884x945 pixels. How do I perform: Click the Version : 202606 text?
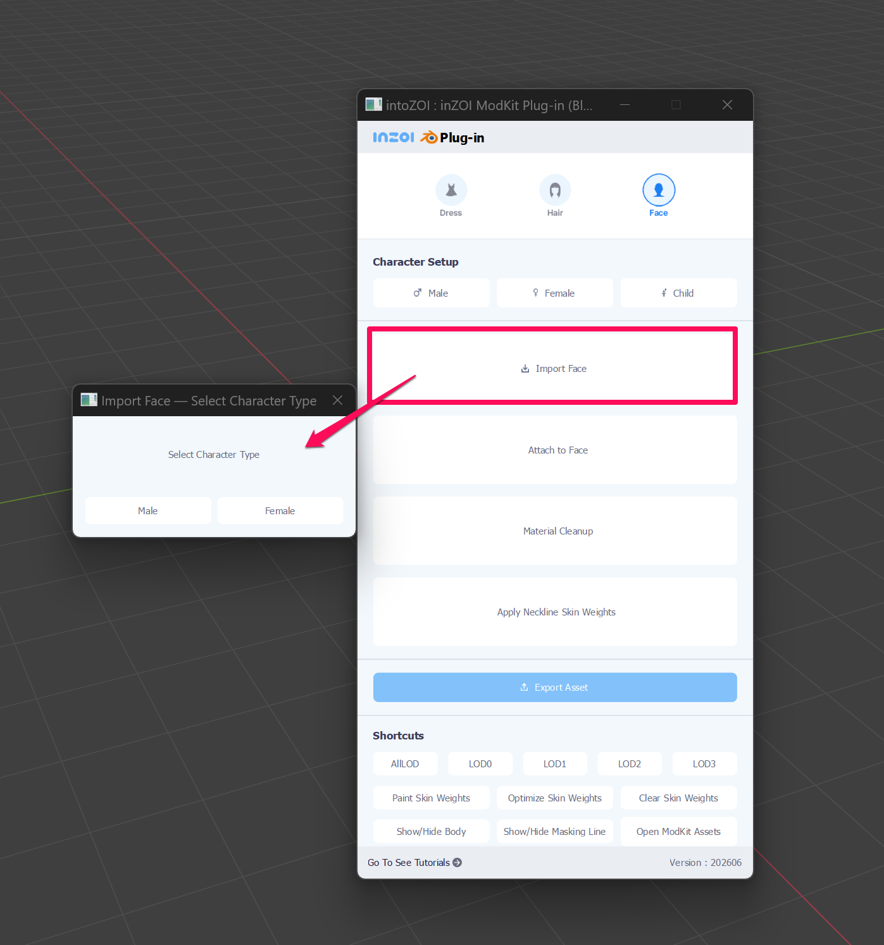pos(706,862)
